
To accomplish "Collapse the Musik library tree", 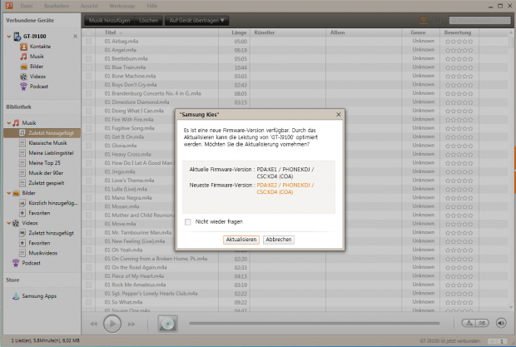I will click(x=6, y=122).
